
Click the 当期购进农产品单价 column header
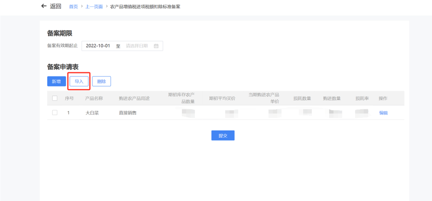264,98
